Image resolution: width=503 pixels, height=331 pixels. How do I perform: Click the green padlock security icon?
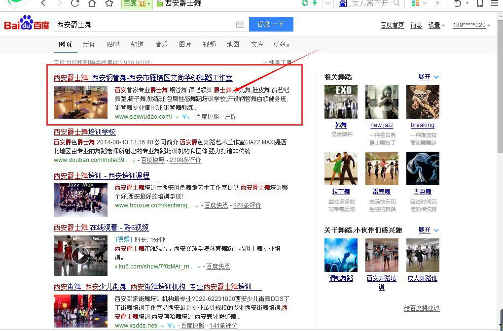[x=159, y=3]
